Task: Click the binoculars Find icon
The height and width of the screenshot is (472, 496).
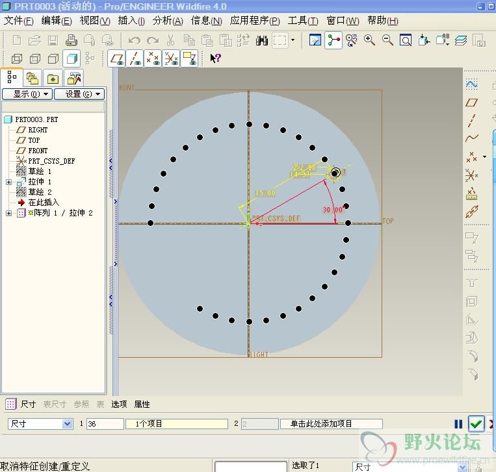Action: pos(262,40)
